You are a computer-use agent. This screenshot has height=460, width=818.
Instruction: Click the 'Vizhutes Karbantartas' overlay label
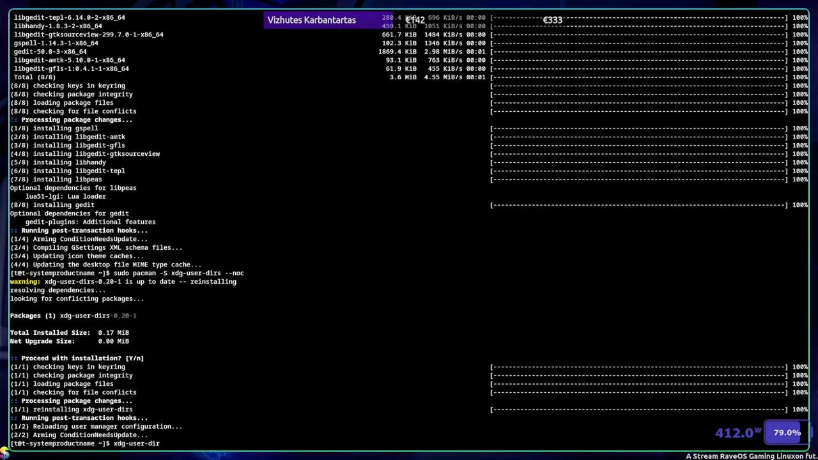(x=311, y=20)
